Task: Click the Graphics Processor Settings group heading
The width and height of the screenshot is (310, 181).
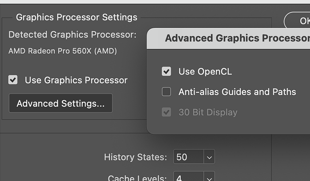Action: coord(76,17)
